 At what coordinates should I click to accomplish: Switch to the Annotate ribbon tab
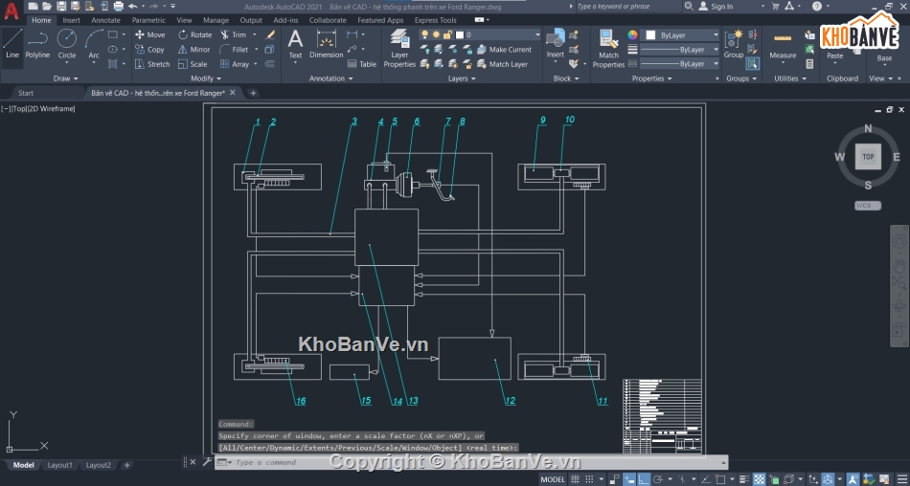click(x=105, y=20)
